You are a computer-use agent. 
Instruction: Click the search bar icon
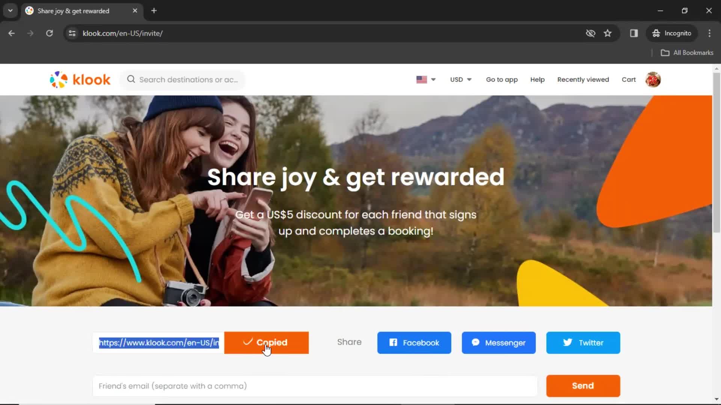click(131, 79)
